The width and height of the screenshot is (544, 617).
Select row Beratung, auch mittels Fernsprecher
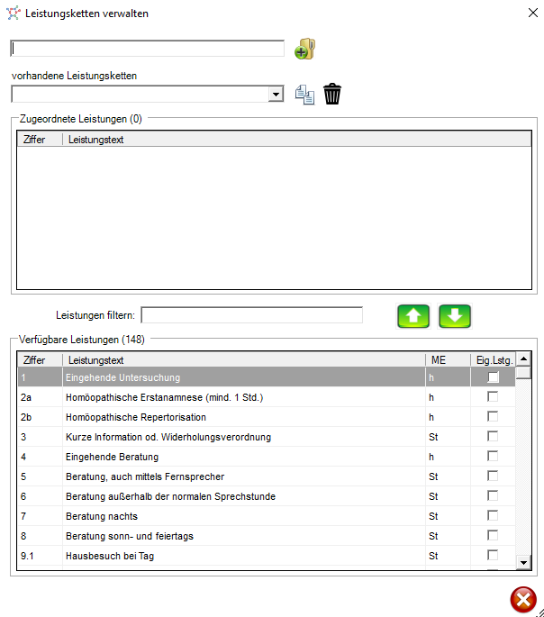point(267,476)
